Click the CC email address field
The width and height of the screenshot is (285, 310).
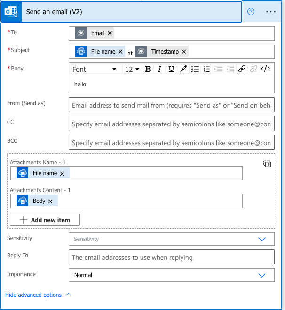pyautogui.click(x=171, y=124)
